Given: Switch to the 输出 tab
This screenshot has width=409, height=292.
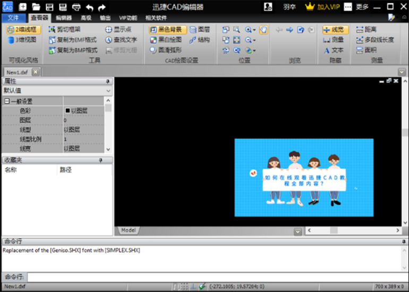Looking at the screenshot, I should point(105,18).
